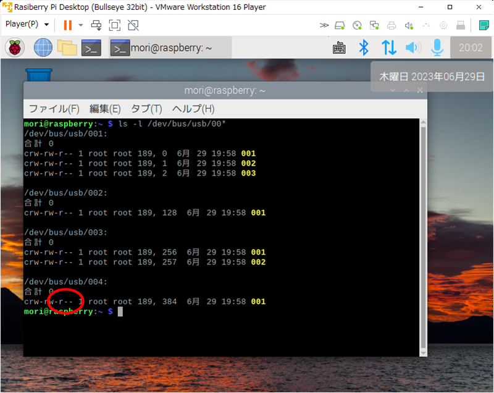
Task: Click the CD/DVD device icon
Action: point(357,25)
